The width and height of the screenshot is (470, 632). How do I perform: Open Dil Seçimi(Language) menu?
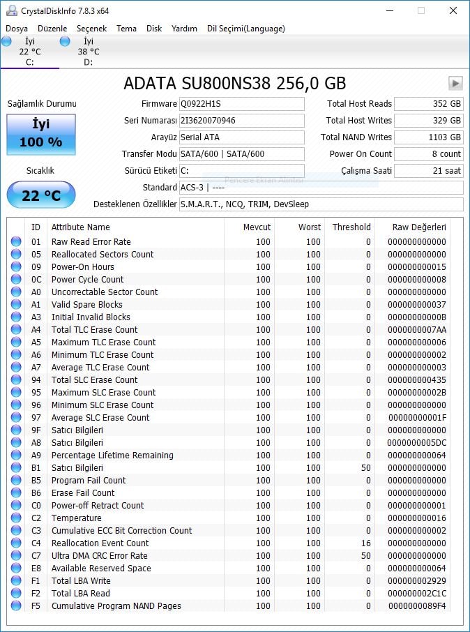246,29
